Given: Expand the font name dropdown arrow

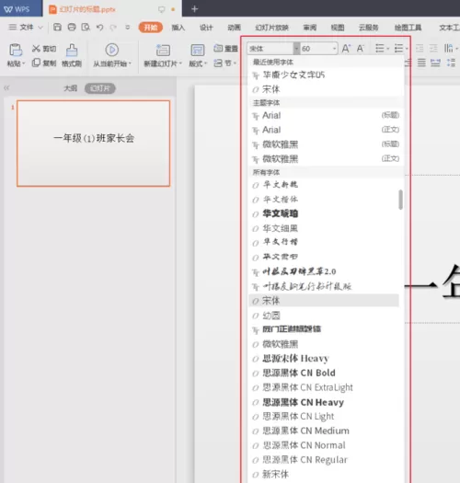Looking at the screenshot, I should pyautogui.click(x=296, y=49).
